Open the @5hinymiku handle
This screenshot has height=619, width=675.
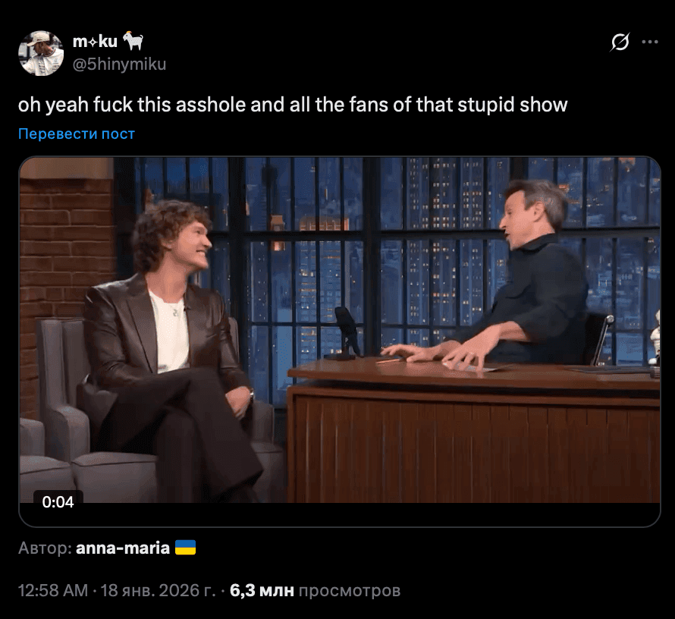(119, 64)
